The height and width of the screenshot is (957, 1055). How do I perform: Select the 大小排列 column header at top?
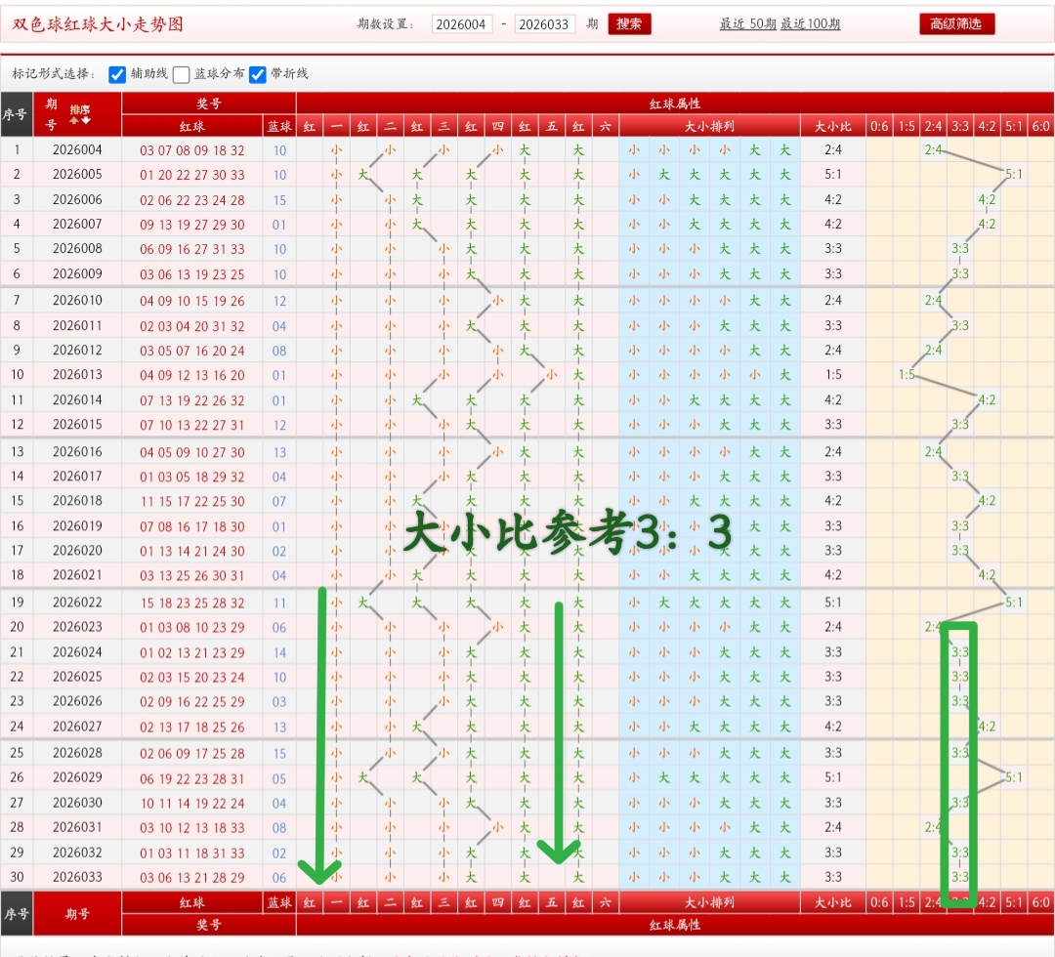click(709, 126)
